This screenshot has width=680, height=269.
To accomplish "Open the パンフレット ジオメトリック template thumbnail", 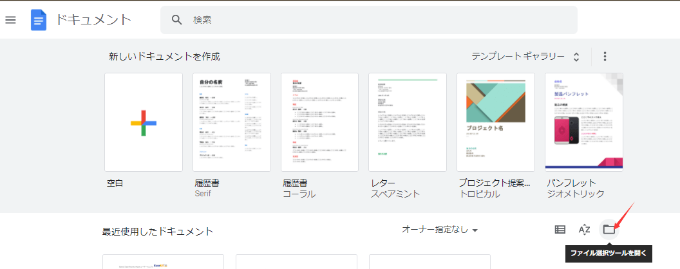I will 583,122.
